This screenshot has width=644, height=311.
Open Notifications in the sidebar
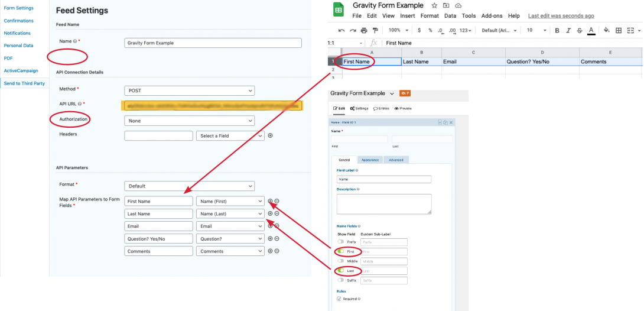pos(17,33)
